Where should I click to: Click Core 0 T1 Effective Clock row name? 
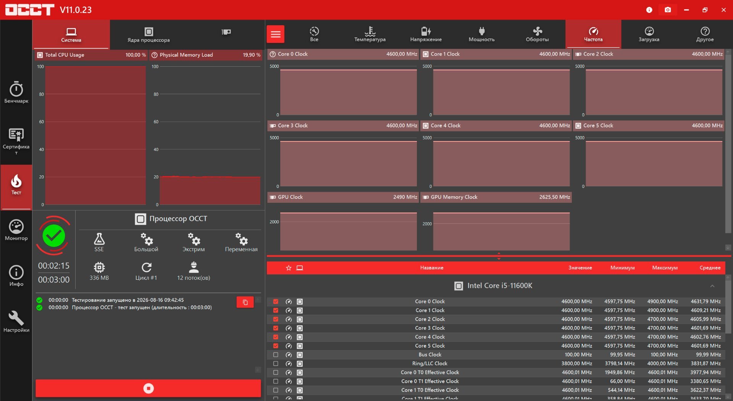point(430,382)
